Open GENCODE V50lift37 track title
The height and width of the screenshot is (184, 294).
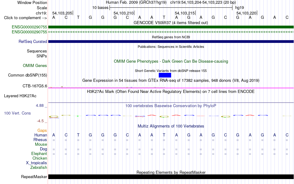pos(171,23)
